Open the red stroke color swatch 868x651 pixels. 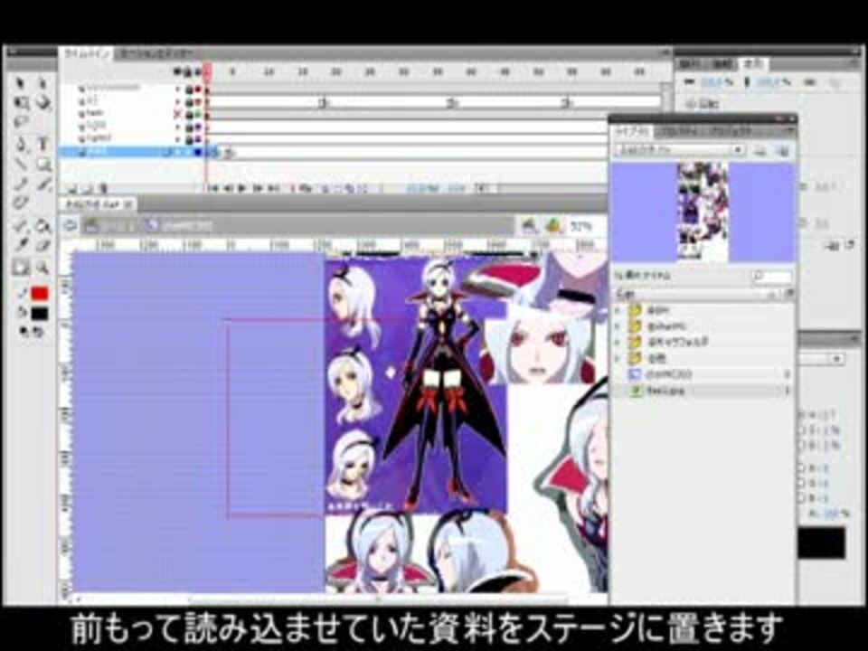(x=40, y=293)
